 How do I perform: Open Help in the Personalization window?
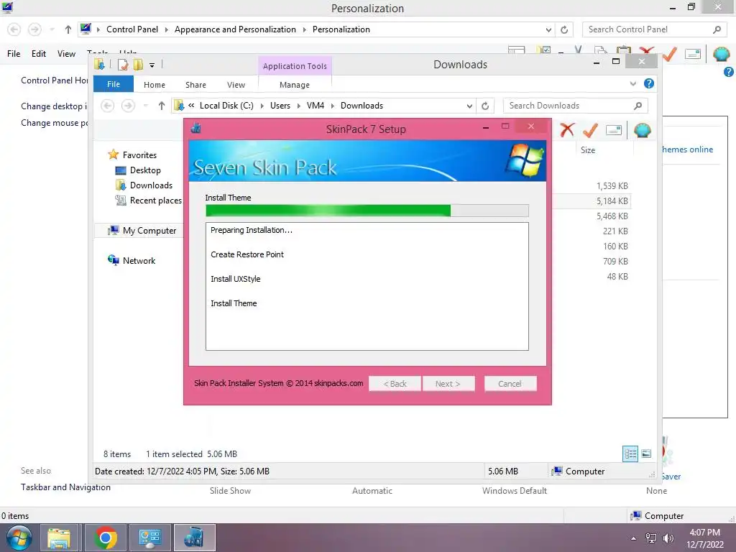pyautogui.click(x=729, y=72)
